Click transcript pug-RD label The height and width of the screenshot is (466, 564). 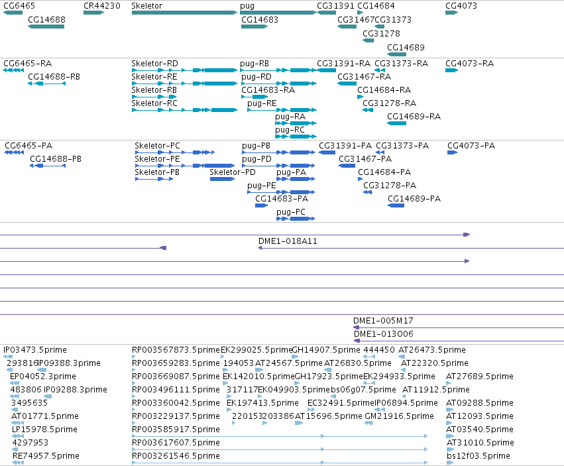click(x=256, y=77)
